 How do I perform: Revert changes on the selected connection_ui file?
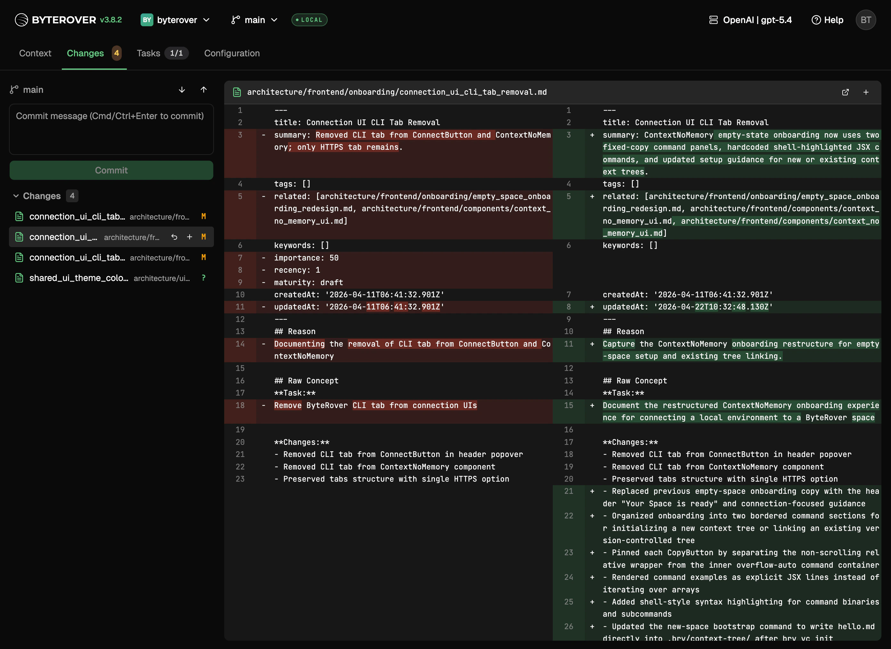pyautogui.click(x=174, y=237)
